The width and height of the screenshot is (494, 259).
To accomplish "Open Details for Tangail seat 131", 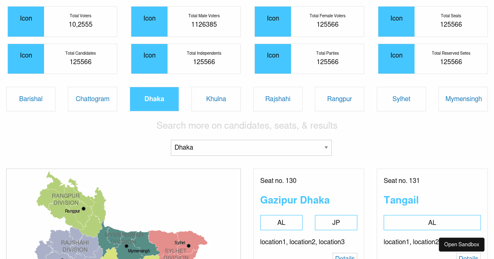I will coord(468,257).
